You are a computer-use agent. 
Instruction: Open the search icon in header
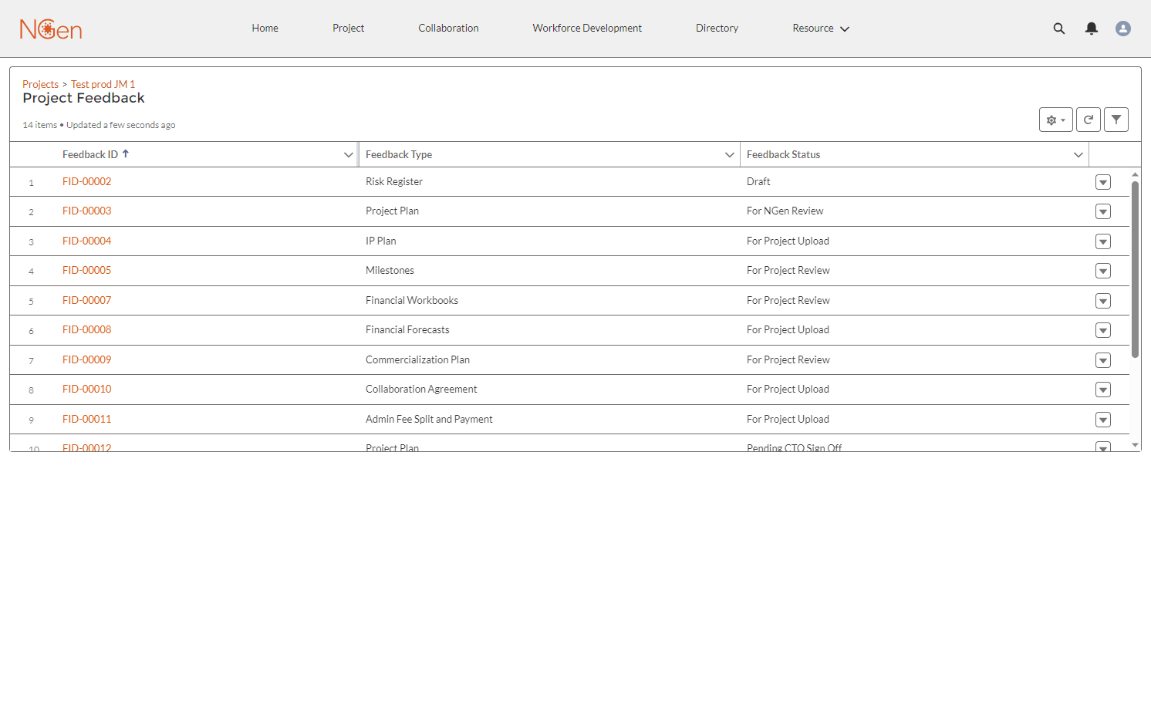coord(1059,29)
